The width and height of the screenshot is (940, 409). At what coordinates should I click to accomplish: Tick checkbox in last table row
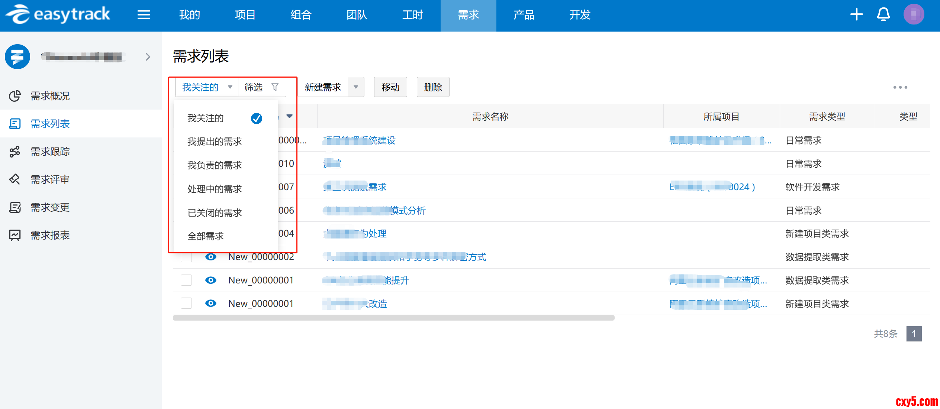(186, 303)
